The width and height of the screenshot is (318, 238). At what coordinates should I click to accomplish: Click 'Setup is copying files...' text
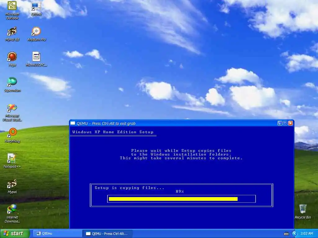point(129,188)
